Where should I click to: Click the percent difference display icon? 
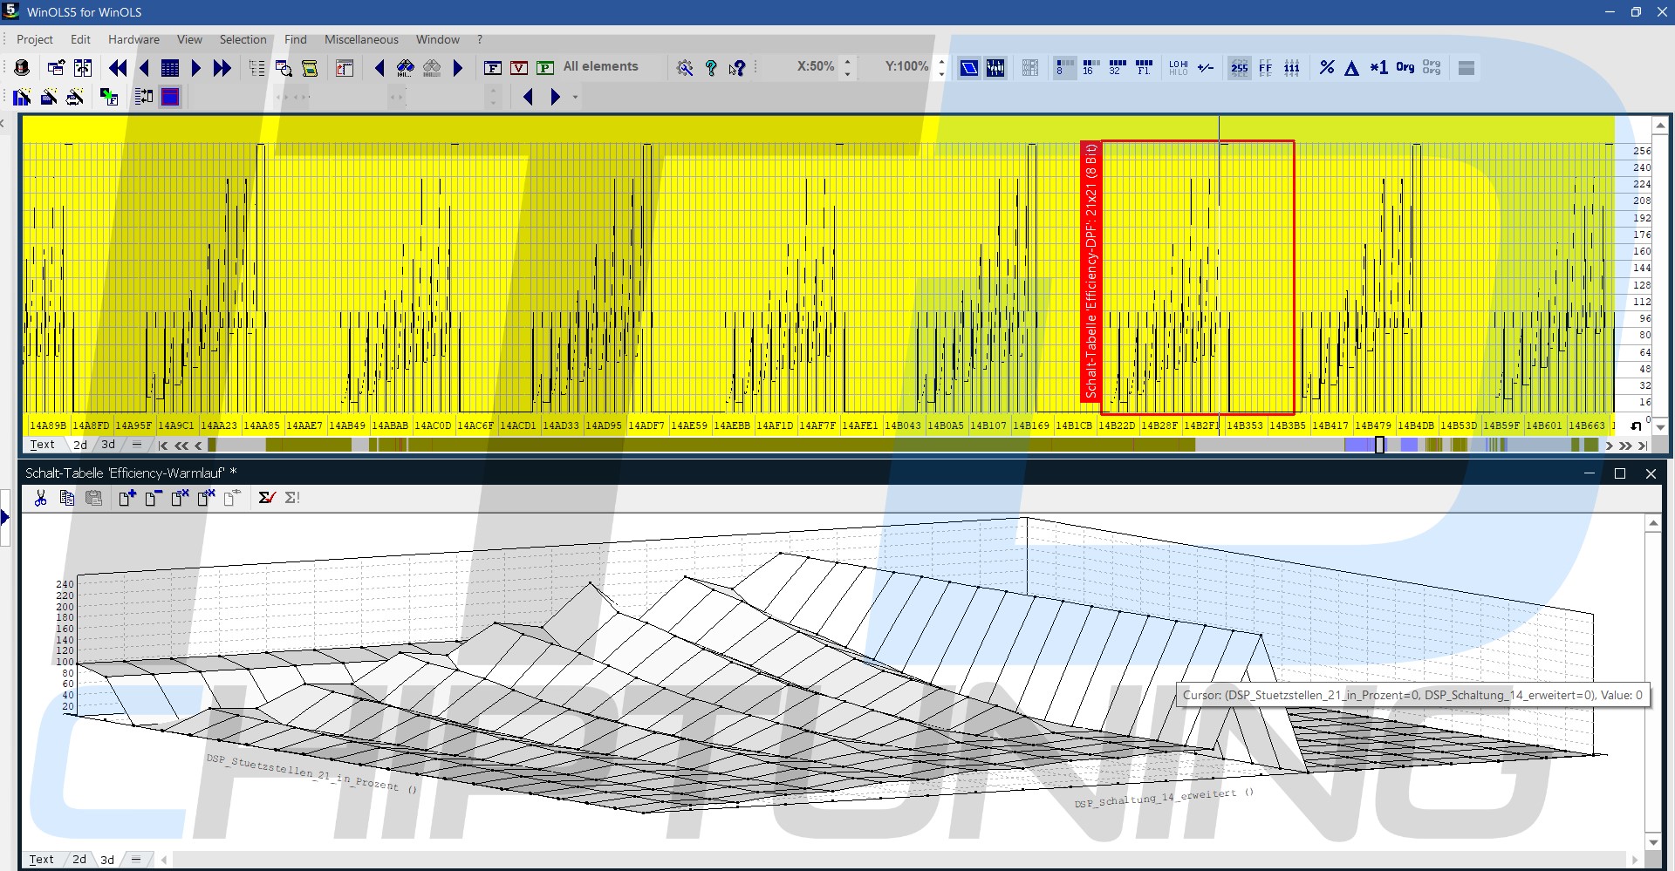pos(1327,67)
